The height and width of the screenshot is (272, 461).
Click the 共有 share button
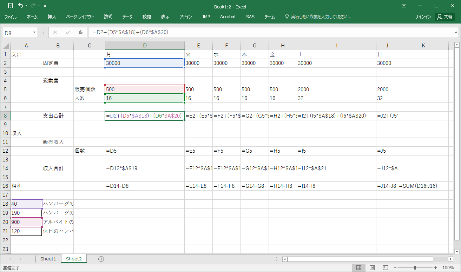click(x=444, y=17)
